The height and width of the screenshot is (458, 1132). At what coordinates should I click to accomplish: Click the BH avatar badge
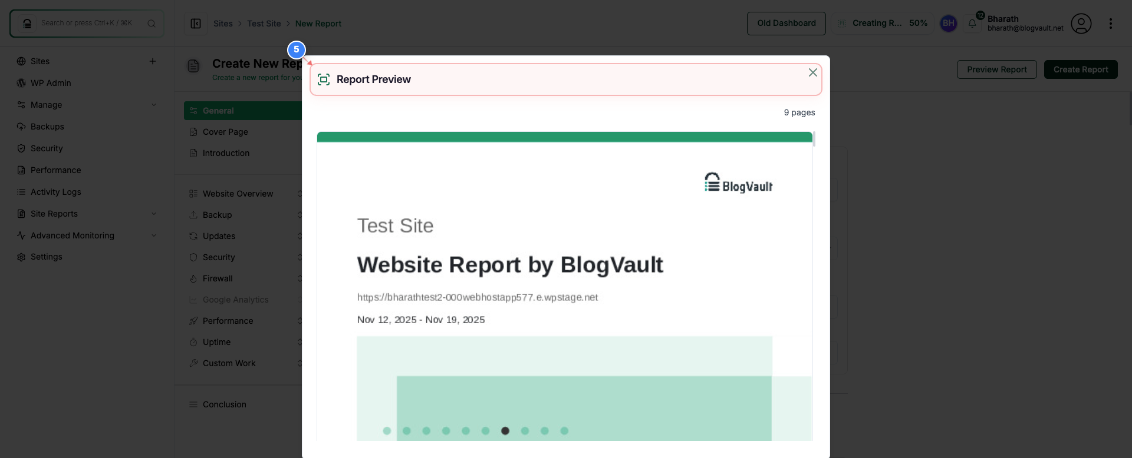(x=949, y=24)
